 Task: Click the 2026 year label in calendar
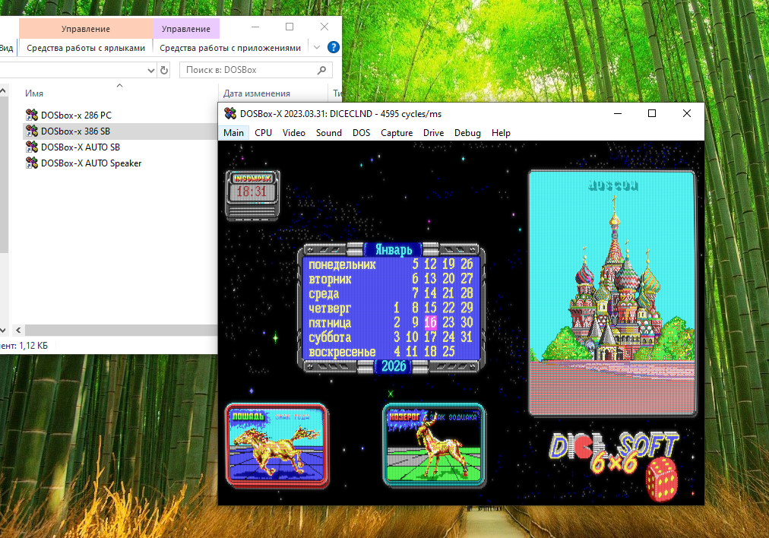click(x=394, y=366)
